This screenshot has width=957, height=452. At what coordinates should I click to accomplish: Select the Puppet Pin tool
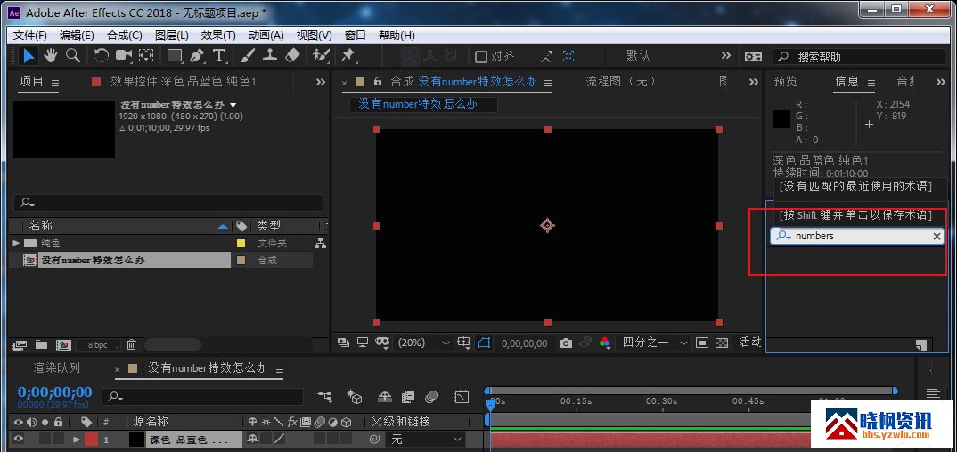point(348,56)
